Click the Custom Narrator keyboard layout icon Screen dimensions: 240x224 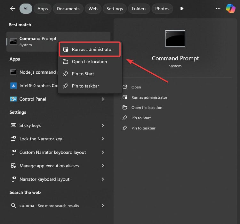[13, 152]
